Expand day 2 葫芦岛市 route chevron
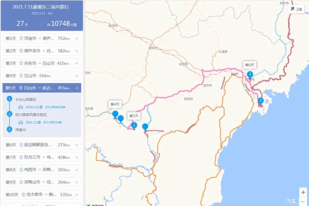The width and height of the screenshot is (309, 206). [x=77, y=51]
